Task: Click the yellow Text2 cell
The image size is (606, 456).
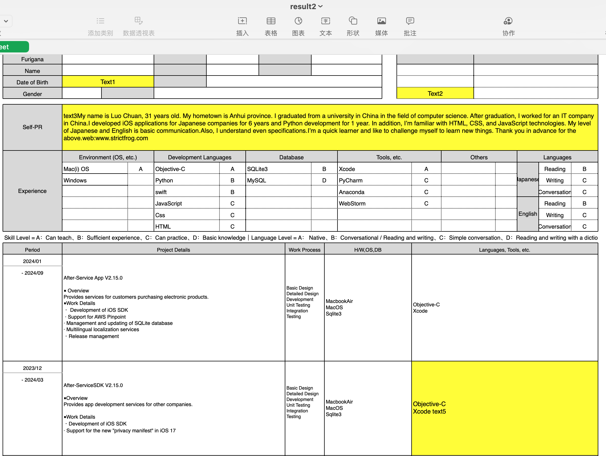Action: click(435, 93)
